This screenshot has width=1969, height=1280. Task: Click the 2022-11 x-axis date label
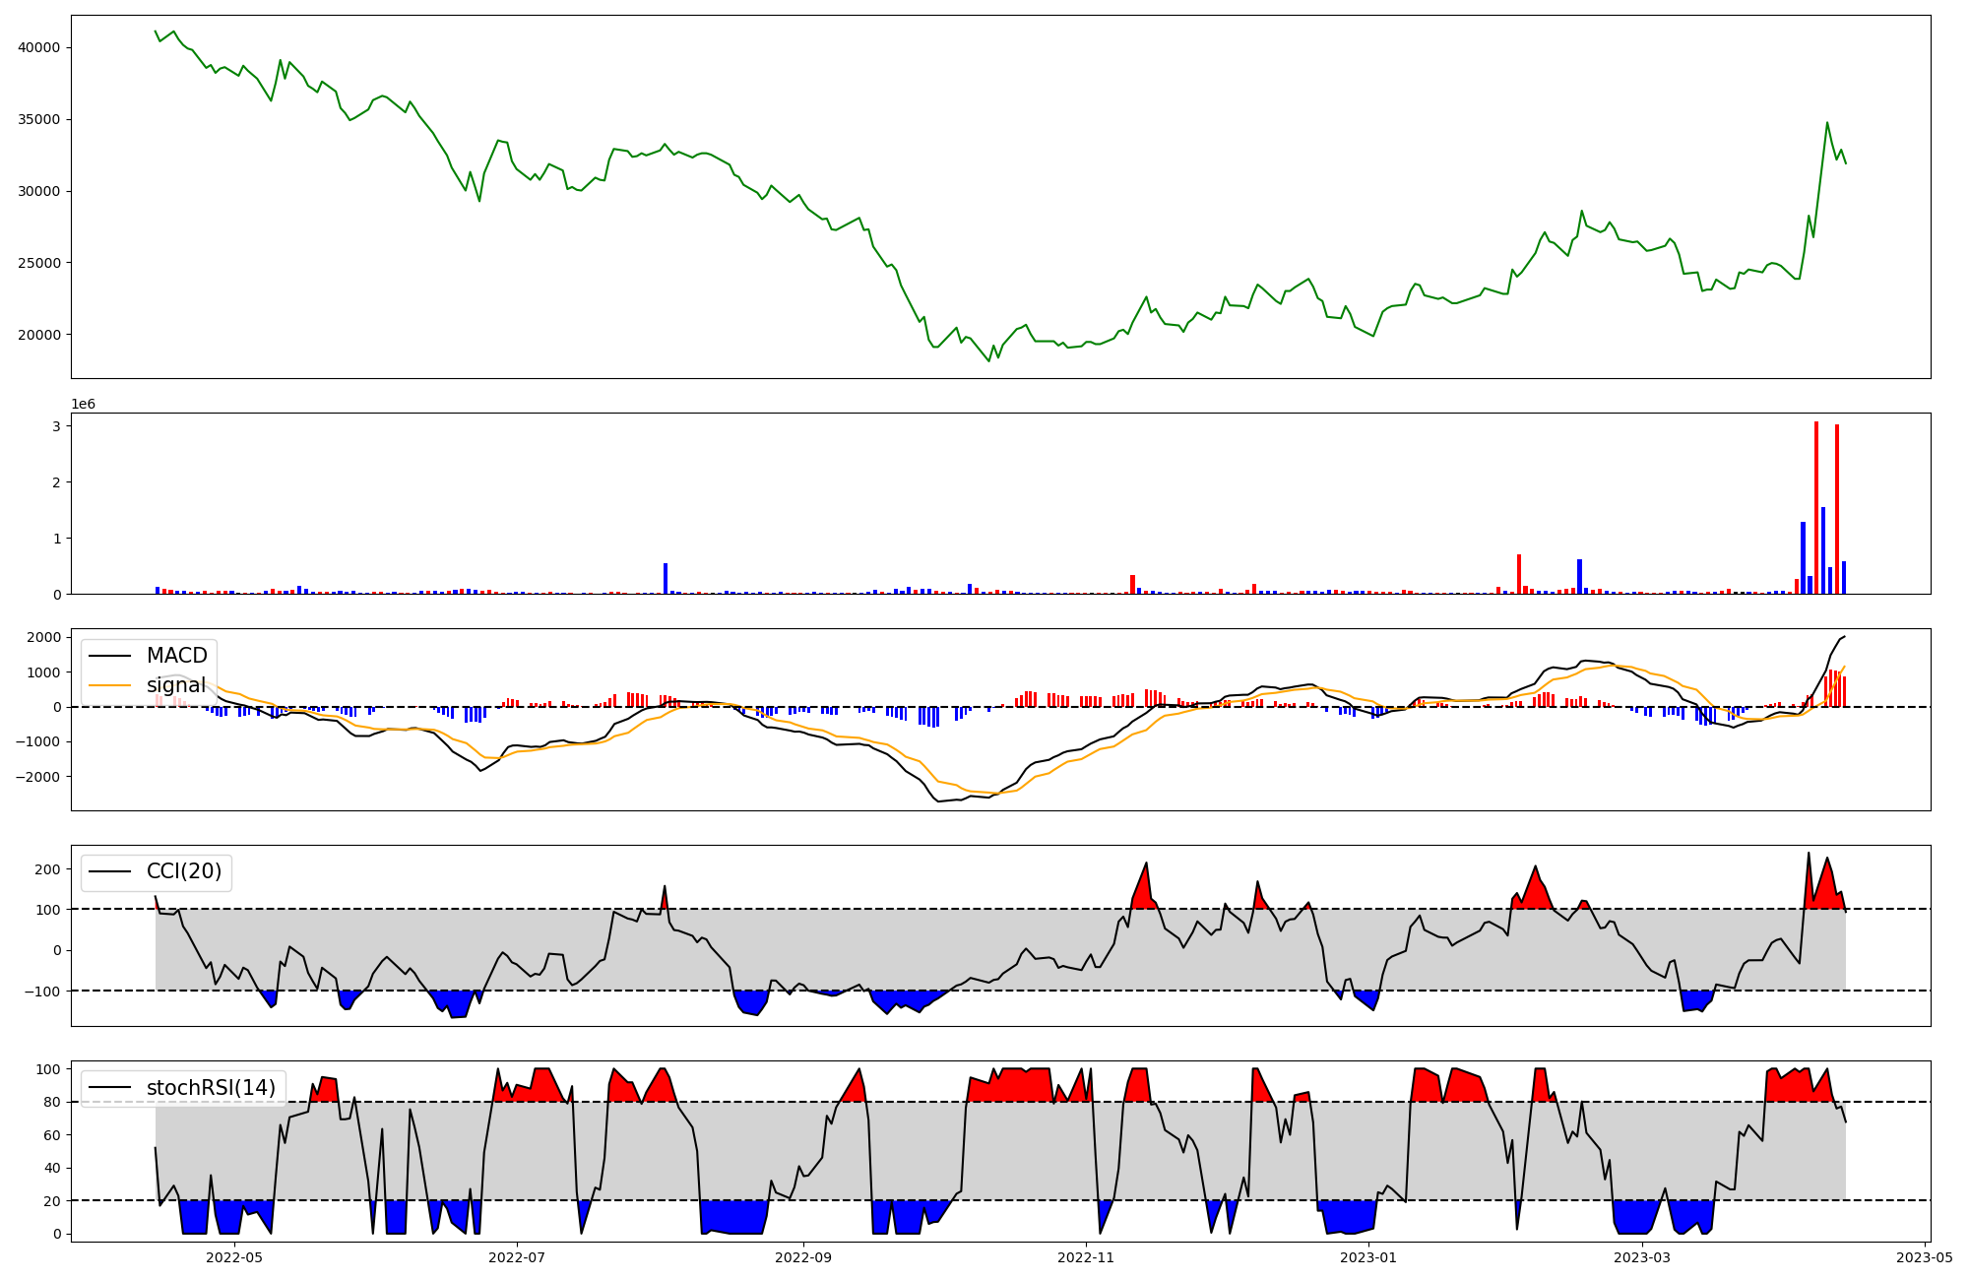1086,1257
